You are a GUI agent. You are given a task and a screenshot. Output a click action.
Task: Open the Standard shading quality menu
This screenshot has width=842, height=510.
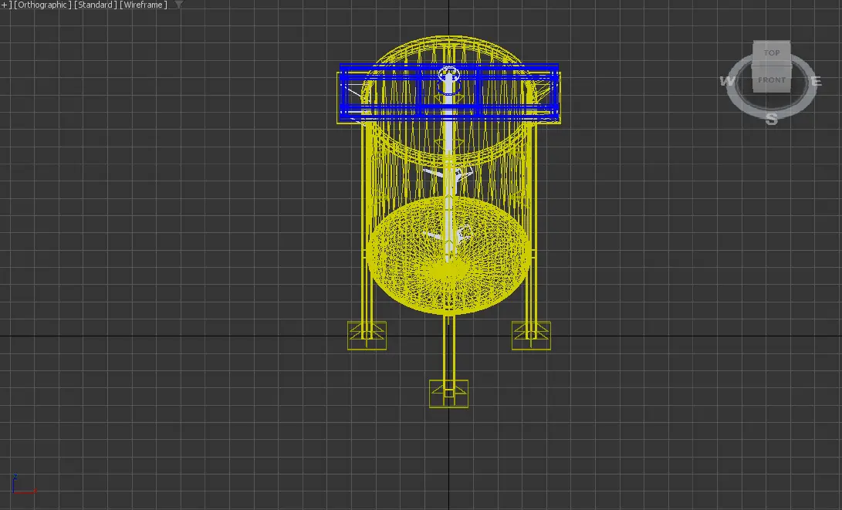click(x=96, y=5)
